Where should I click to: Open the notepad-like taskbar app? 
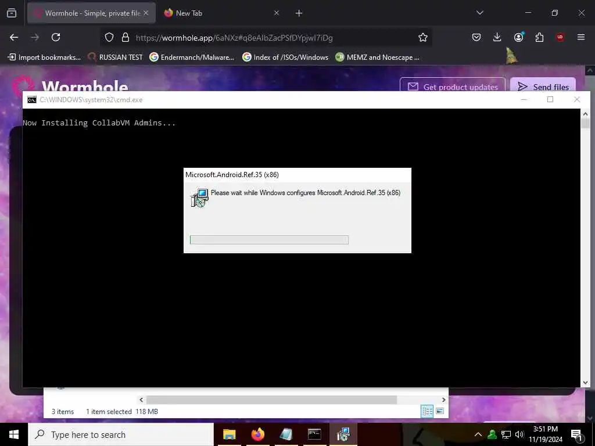pyautogui.click(x=286, y=434)
